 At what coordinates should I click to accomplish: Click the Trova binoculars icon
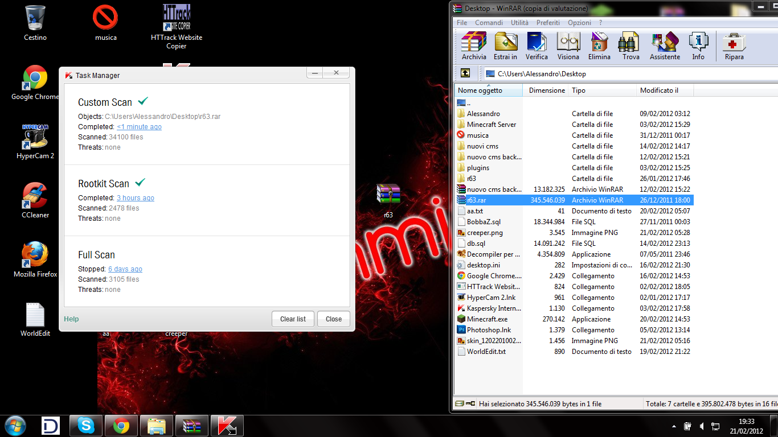(630, 46)
